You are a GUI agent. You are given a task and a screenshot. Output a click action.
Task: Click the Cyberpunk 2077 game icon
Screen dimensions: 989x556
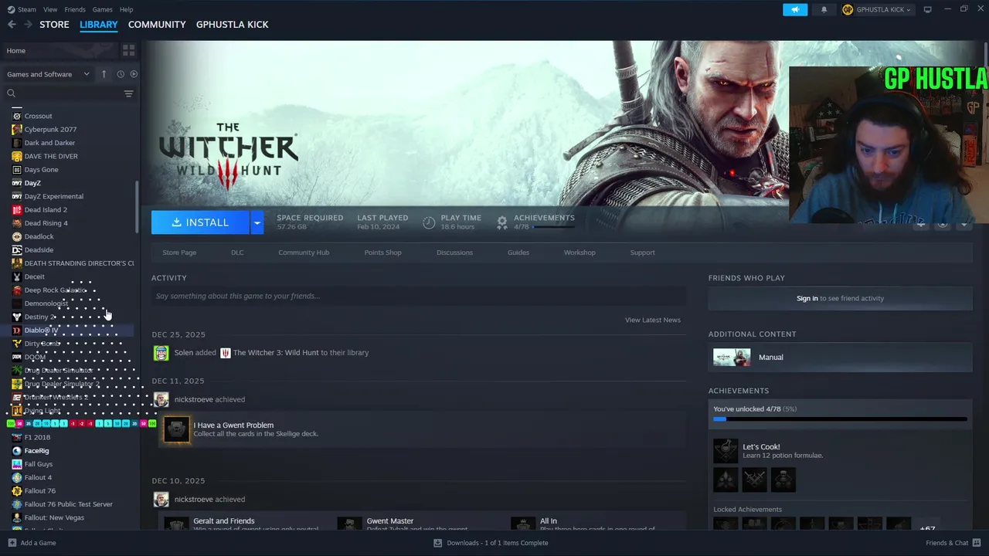tap(17, 129)
